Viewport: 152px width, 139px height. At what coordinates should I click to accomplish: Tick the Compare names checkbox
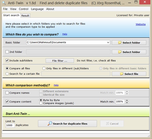pos(7,93)
